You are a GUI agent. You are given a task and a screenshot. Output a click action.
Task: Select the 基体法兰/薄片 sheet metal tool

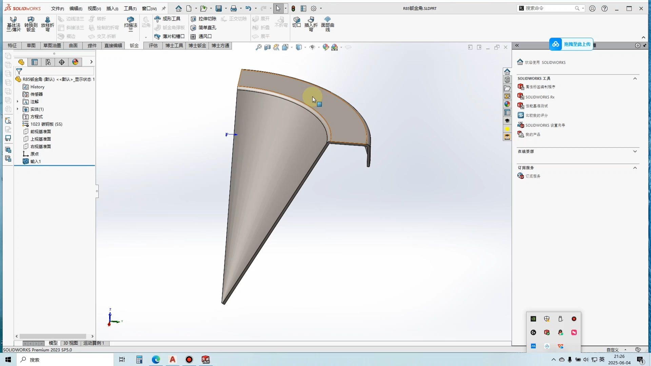(x=14, y=24)
